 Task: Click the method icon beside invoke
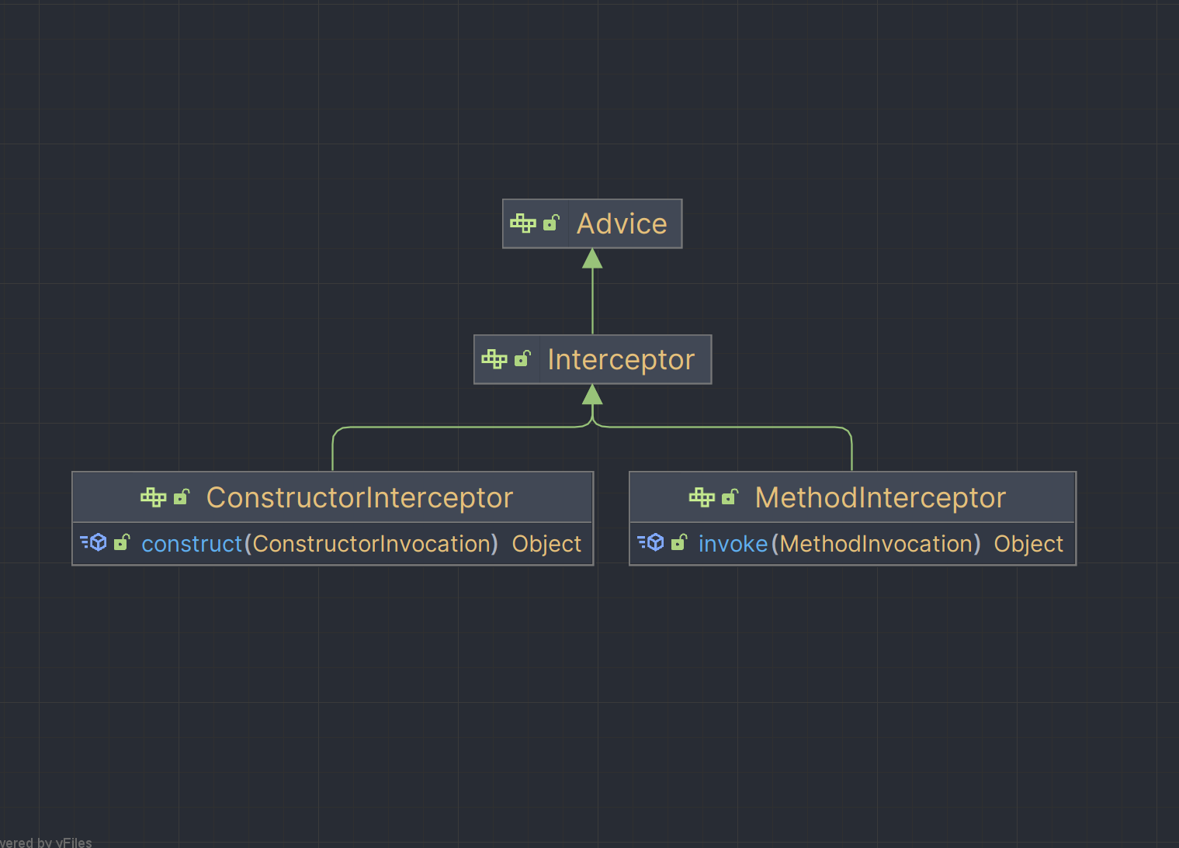651,543
